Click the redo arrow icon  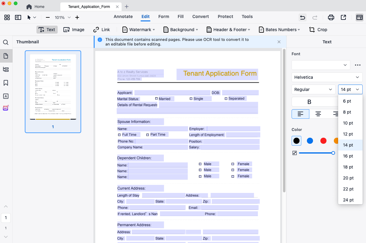tap(315, 17)
